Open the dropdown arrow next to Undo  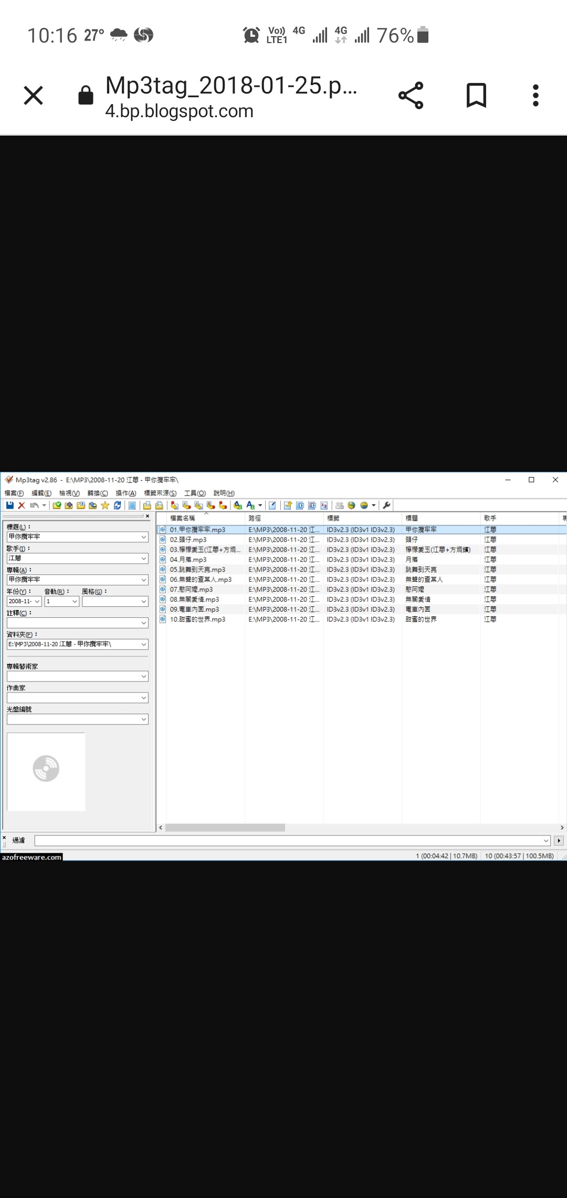[44, 505]
